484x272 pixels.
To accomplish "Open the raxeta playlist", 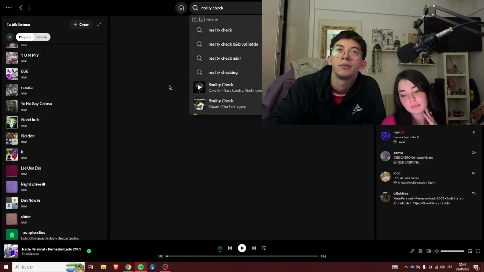I will [x=55, y=90].
